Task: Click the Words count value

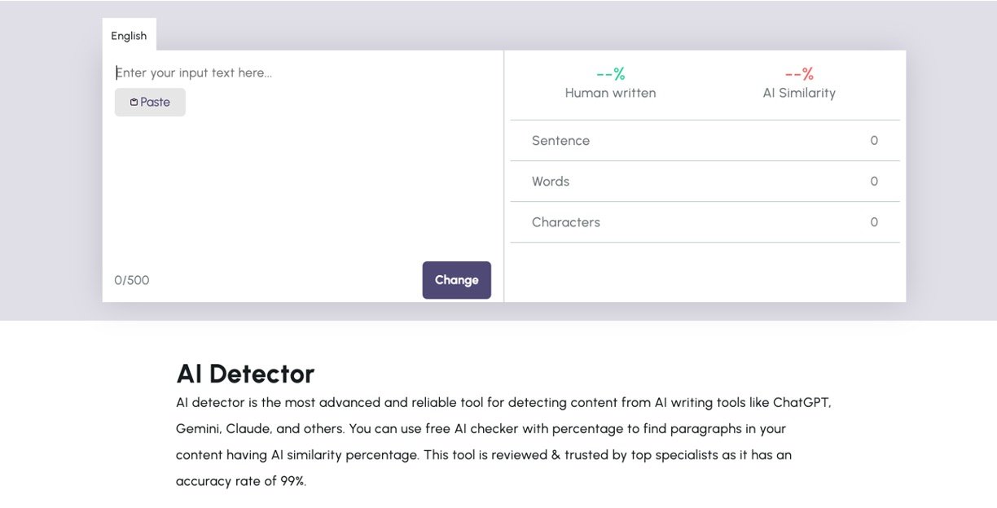Action: click(x=874, y=182)
